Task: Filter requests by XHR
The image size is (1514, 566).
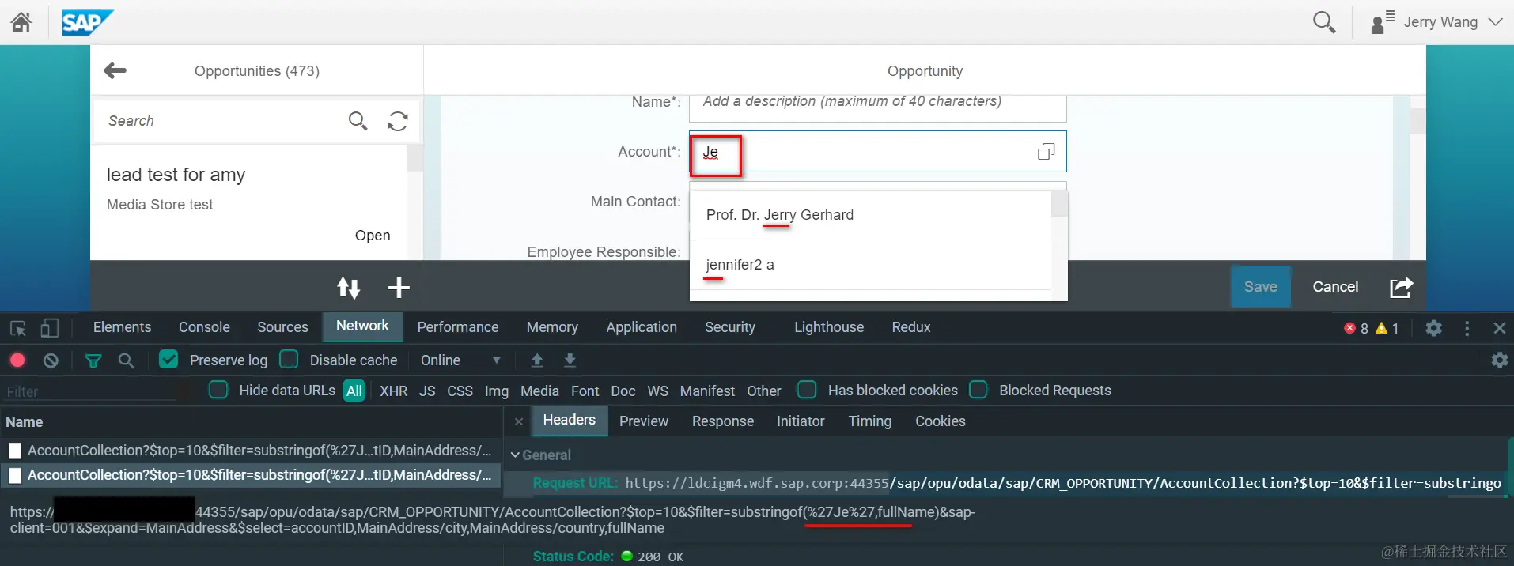Action: point(393,391)
